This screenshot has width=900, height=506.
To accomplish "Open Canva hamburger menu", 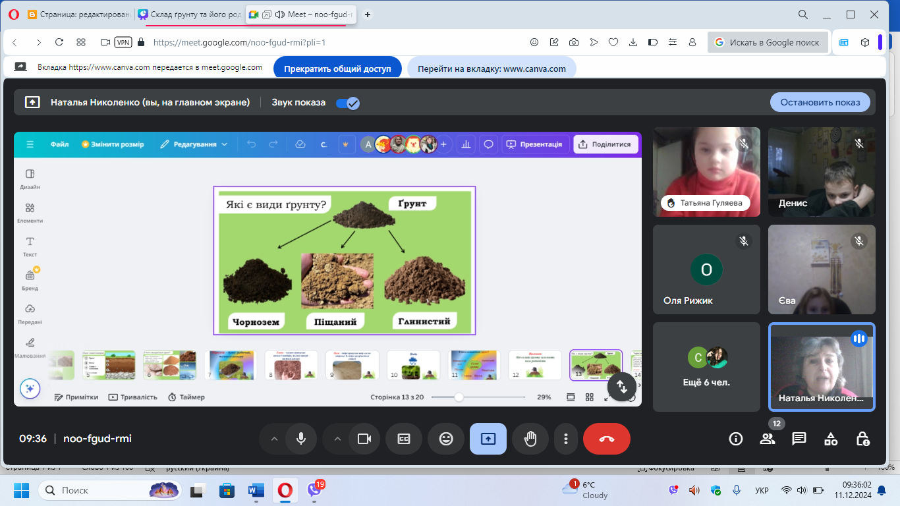I will (30, 144).
